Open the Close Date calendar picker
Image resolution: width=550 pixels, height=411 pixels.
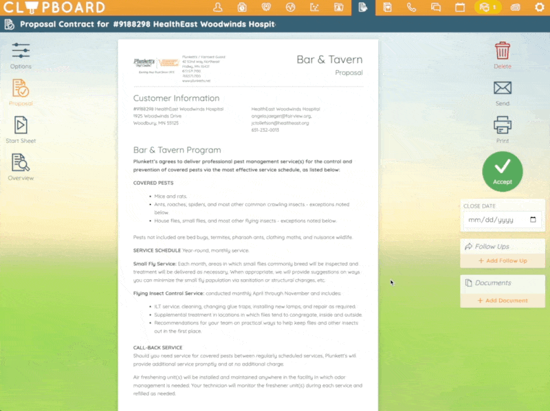pyautogui.click(x=533, y=219)
